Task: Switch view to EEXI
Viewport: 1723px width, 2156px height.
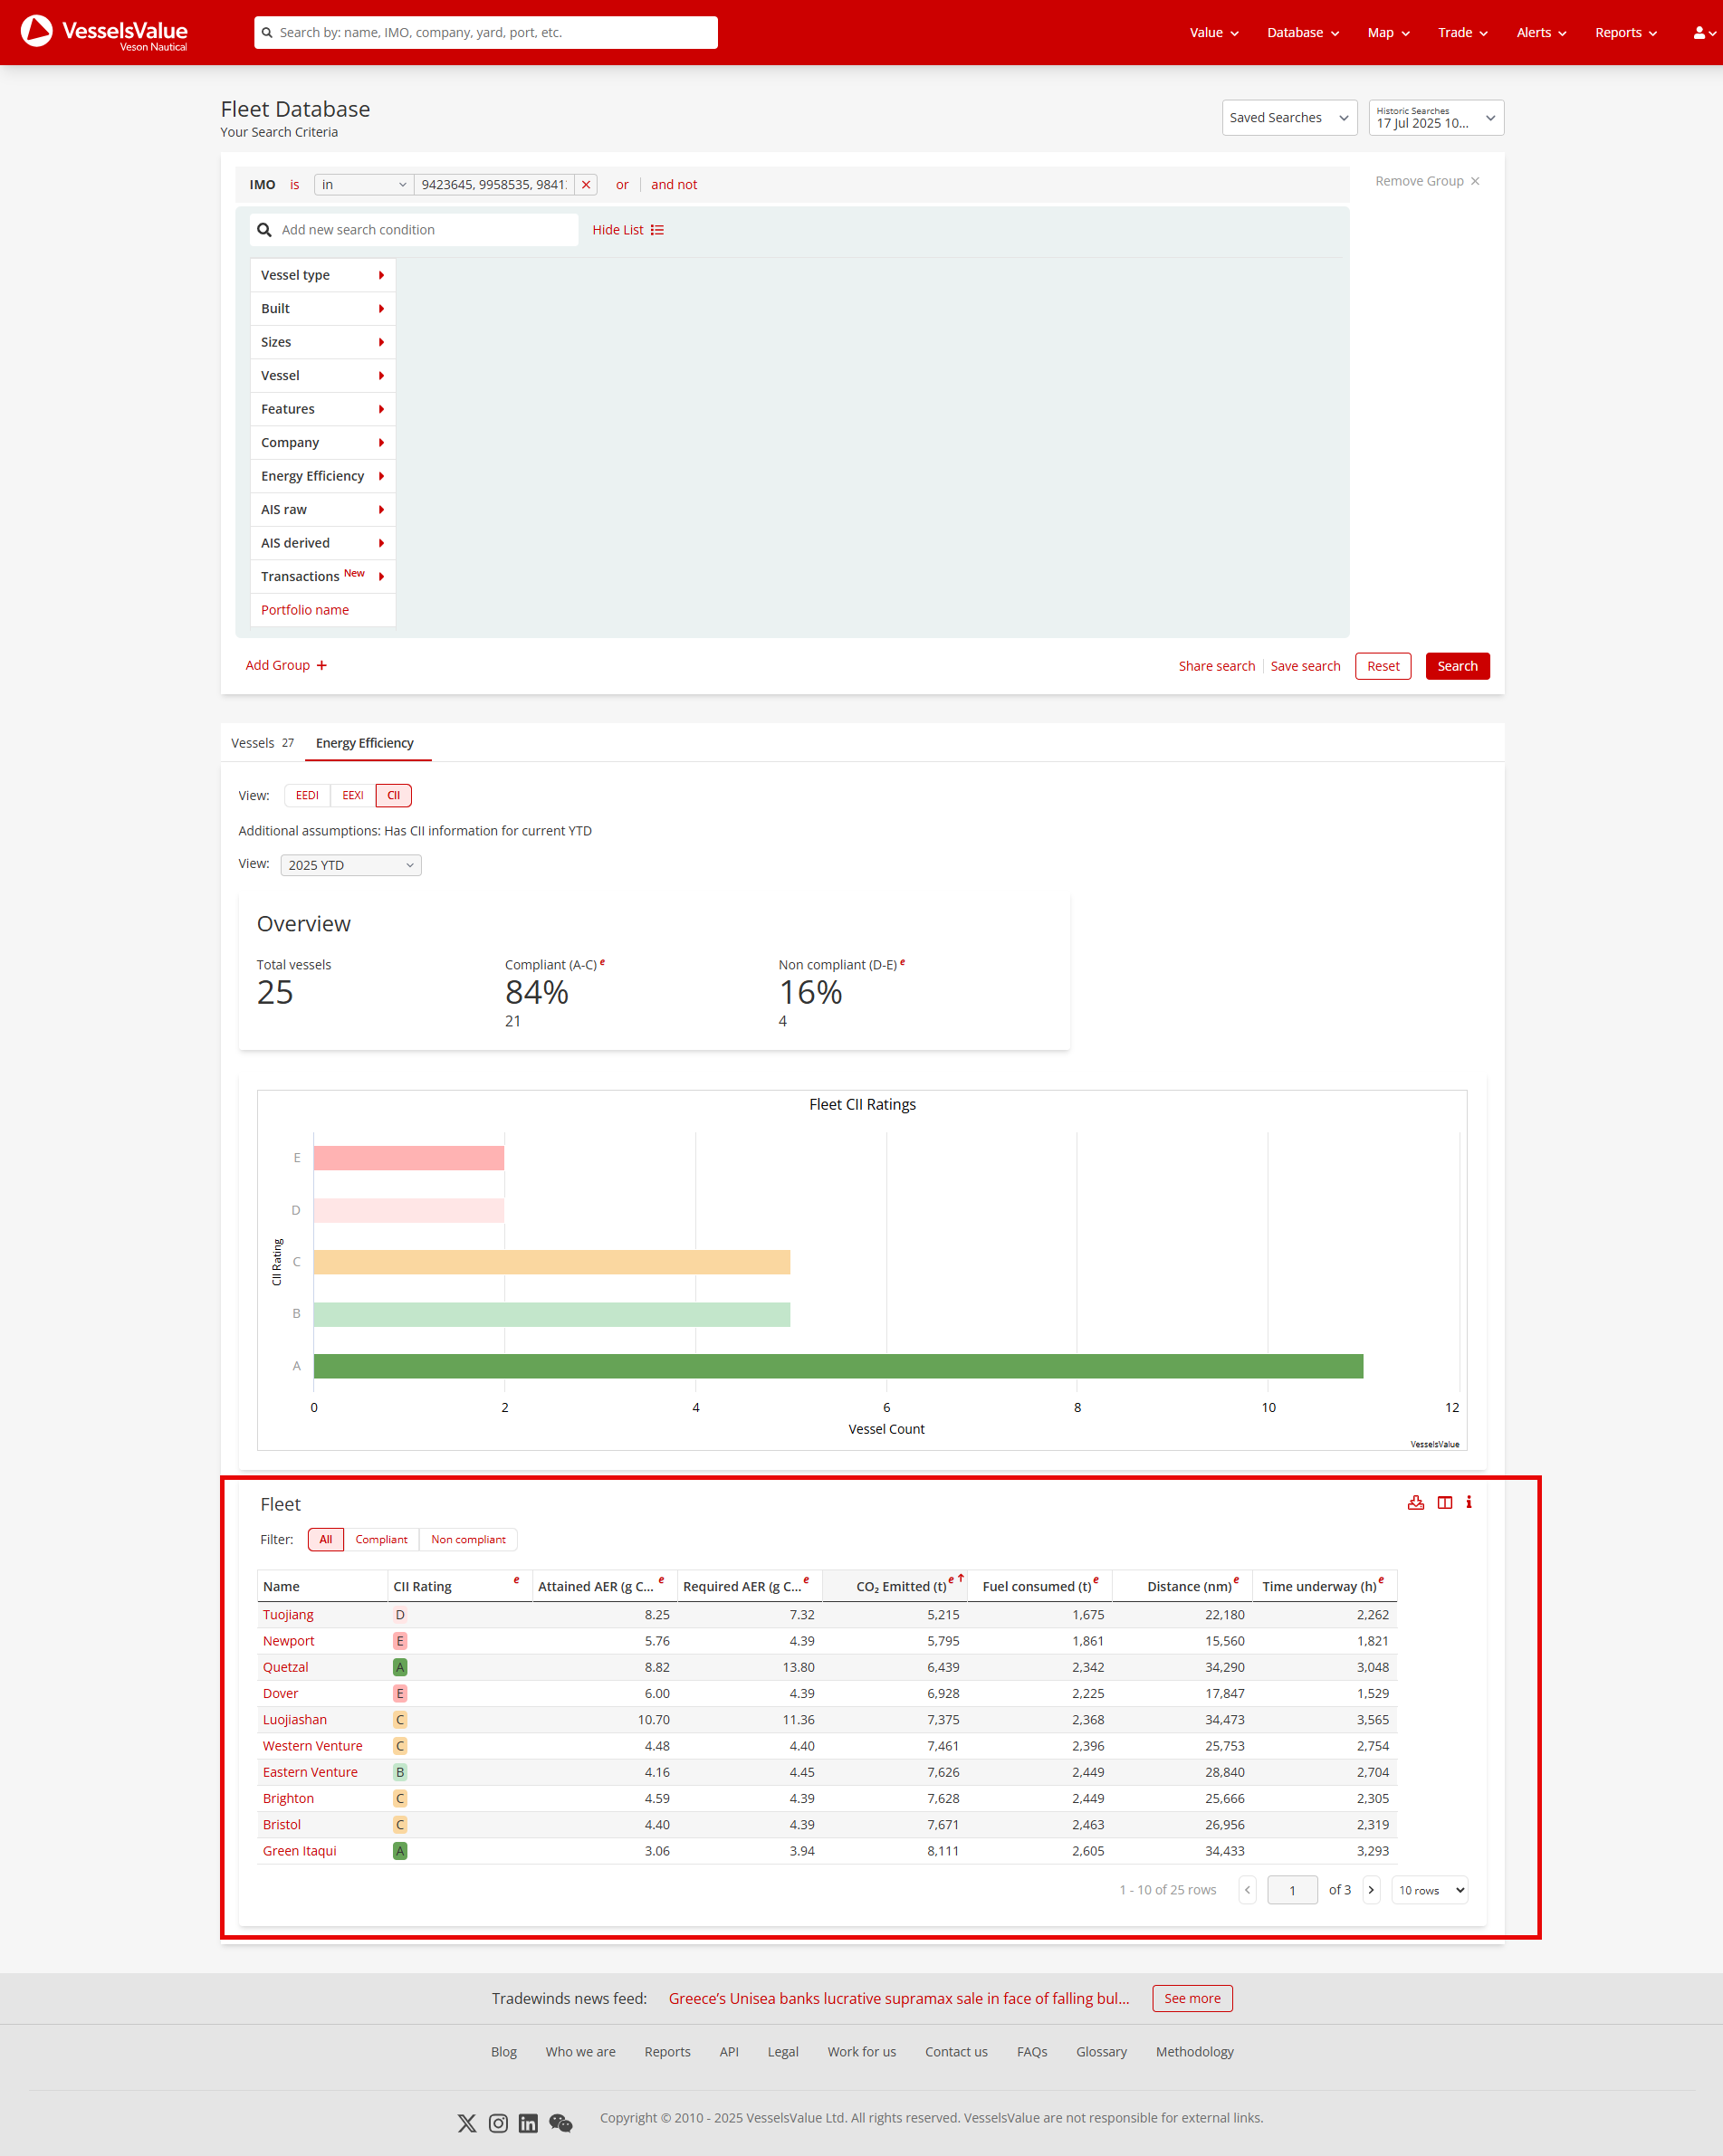Action: pos(352,795)
